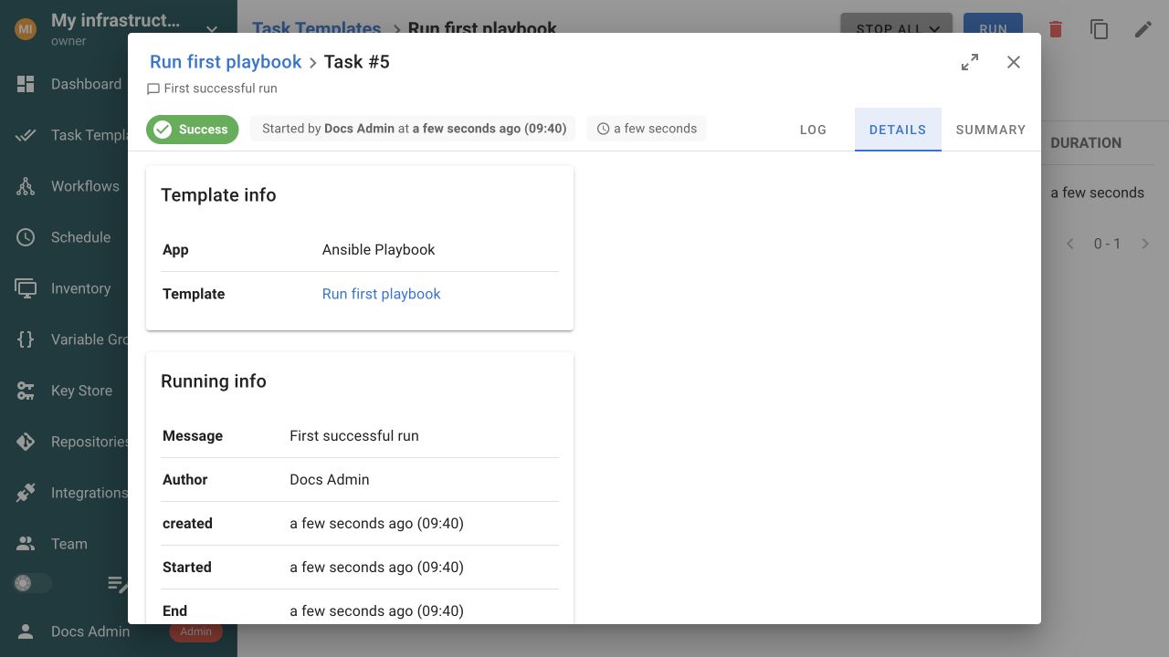Open the Schedule clock icon

[x=26, y=237]
